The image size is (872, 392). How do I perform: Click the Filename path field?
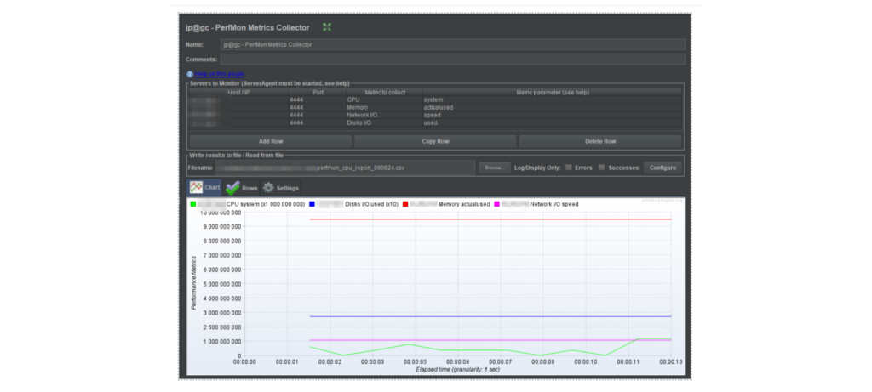pos(346,168)
